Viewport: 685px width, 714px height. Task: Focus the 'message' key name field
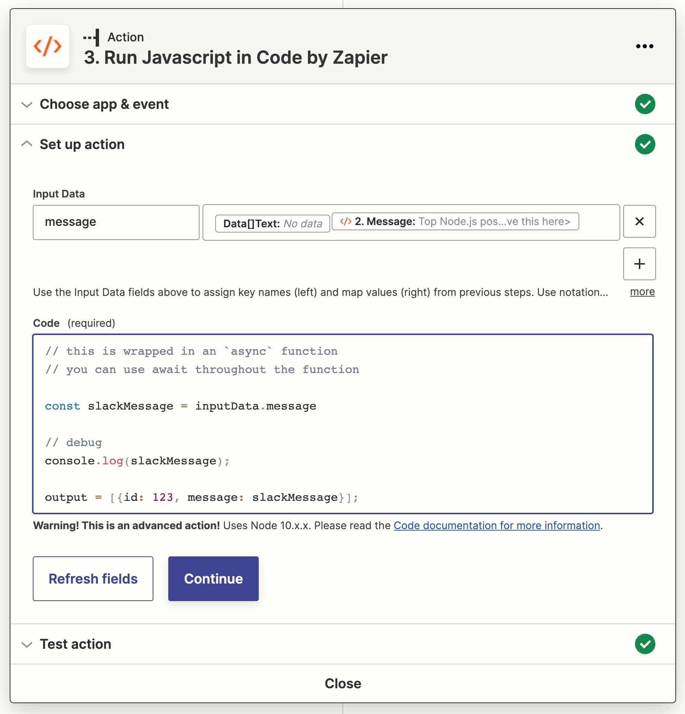coord(116,222)
